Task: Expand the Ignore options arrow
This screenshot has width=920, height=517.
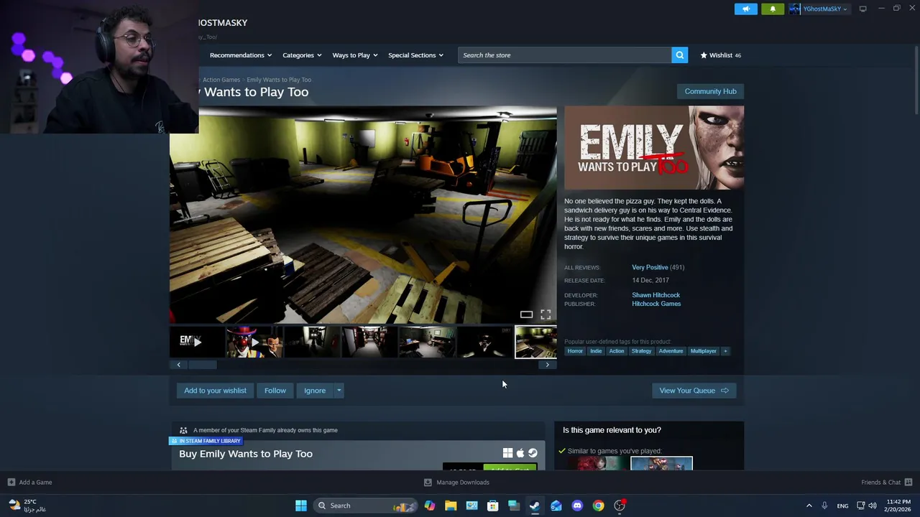Action: pos(339,391)
